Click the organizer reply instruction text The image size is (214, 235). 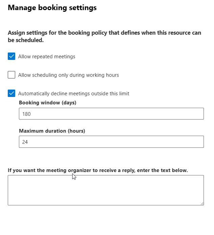[x=98, y=170]
